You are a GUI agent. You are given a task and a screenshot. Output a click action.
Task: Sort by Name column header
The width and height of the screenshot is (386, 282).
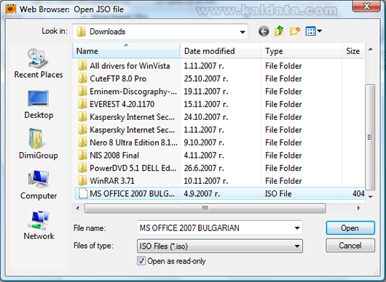(x=126, y=51)
